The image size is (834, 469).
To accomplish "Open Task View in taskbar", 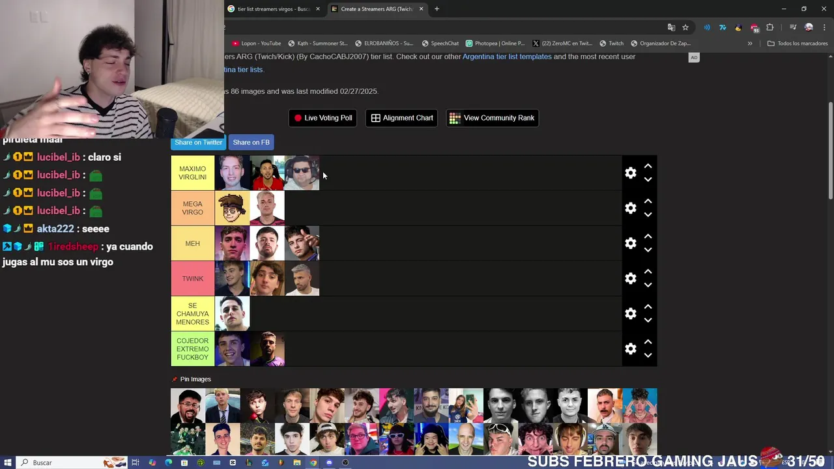I will click(136, 462).
